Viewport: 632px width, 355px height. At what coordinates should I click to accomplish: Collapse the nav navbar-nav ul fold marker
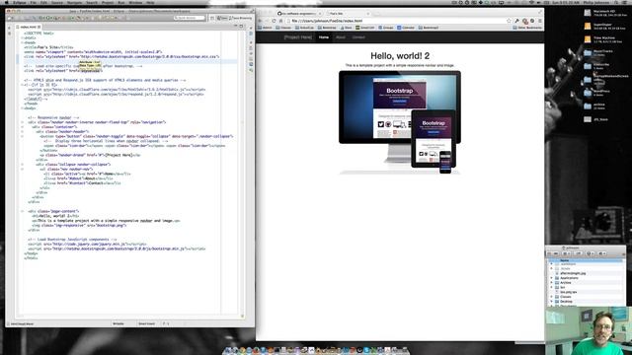pos(22,169)
